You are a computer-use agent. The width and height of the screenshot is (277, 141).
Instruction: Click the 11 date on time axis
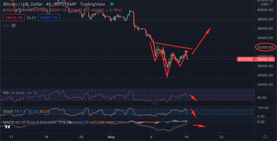(x=11, y=137)
